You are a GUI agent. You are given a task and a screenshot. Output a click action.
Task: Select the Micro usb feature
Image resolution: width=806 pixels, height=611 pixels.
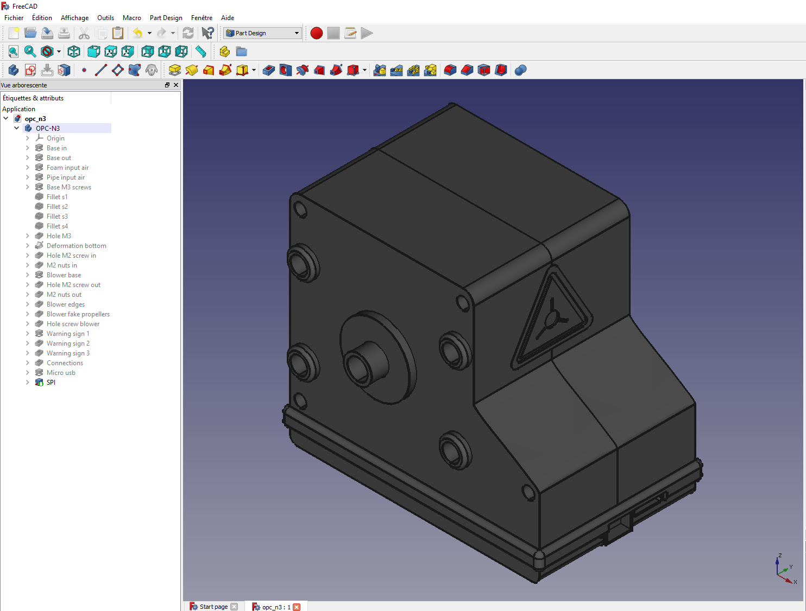pyautogui.click(x=61, y=372)
